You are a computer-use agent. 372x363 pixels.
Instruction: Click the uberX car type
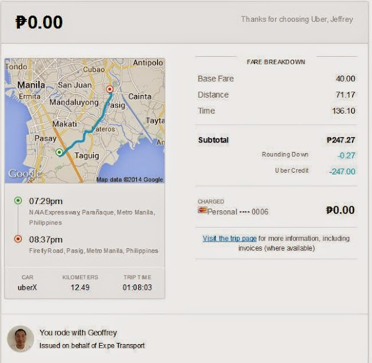tap(28, 287)
